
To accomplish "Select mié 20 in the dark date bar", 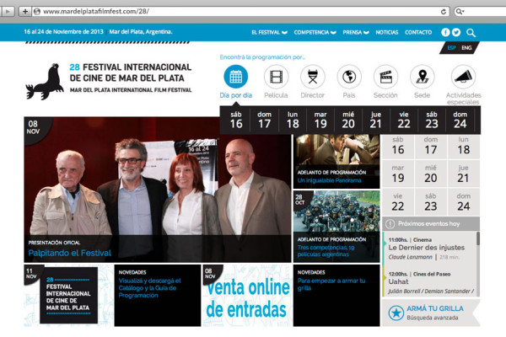I will click(x=348, y=120).
